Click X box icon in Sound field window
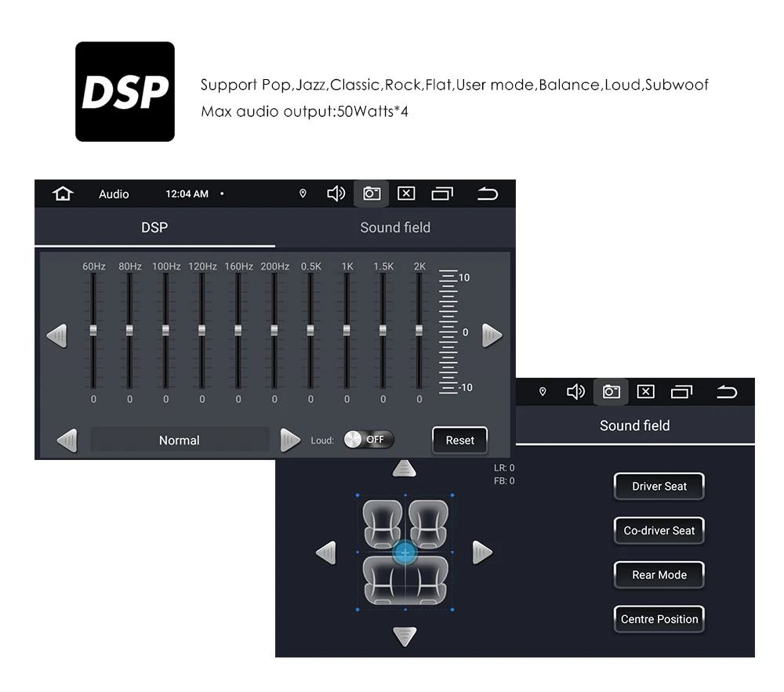The image size is (784, 692). coord(645,392)
